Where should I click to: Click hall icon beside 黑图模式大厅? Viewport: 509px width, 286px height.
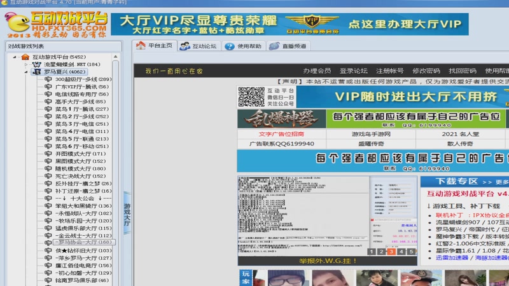tap(48, 161)
